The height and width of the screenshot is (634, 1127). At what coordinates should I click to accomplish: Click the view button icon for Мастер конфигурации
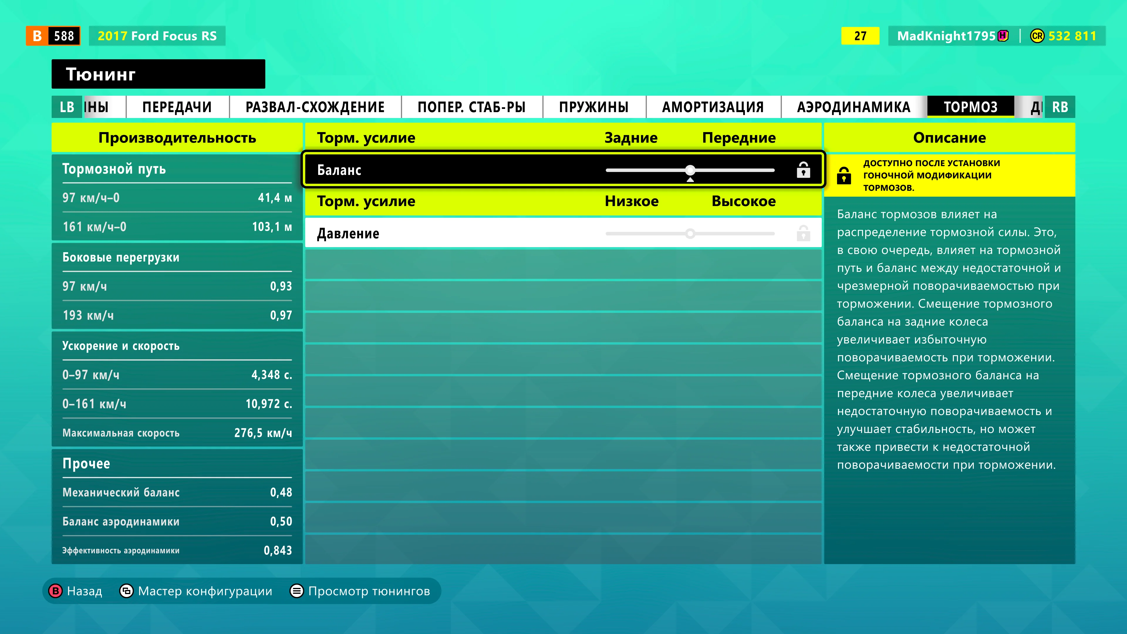coord(126,591)
